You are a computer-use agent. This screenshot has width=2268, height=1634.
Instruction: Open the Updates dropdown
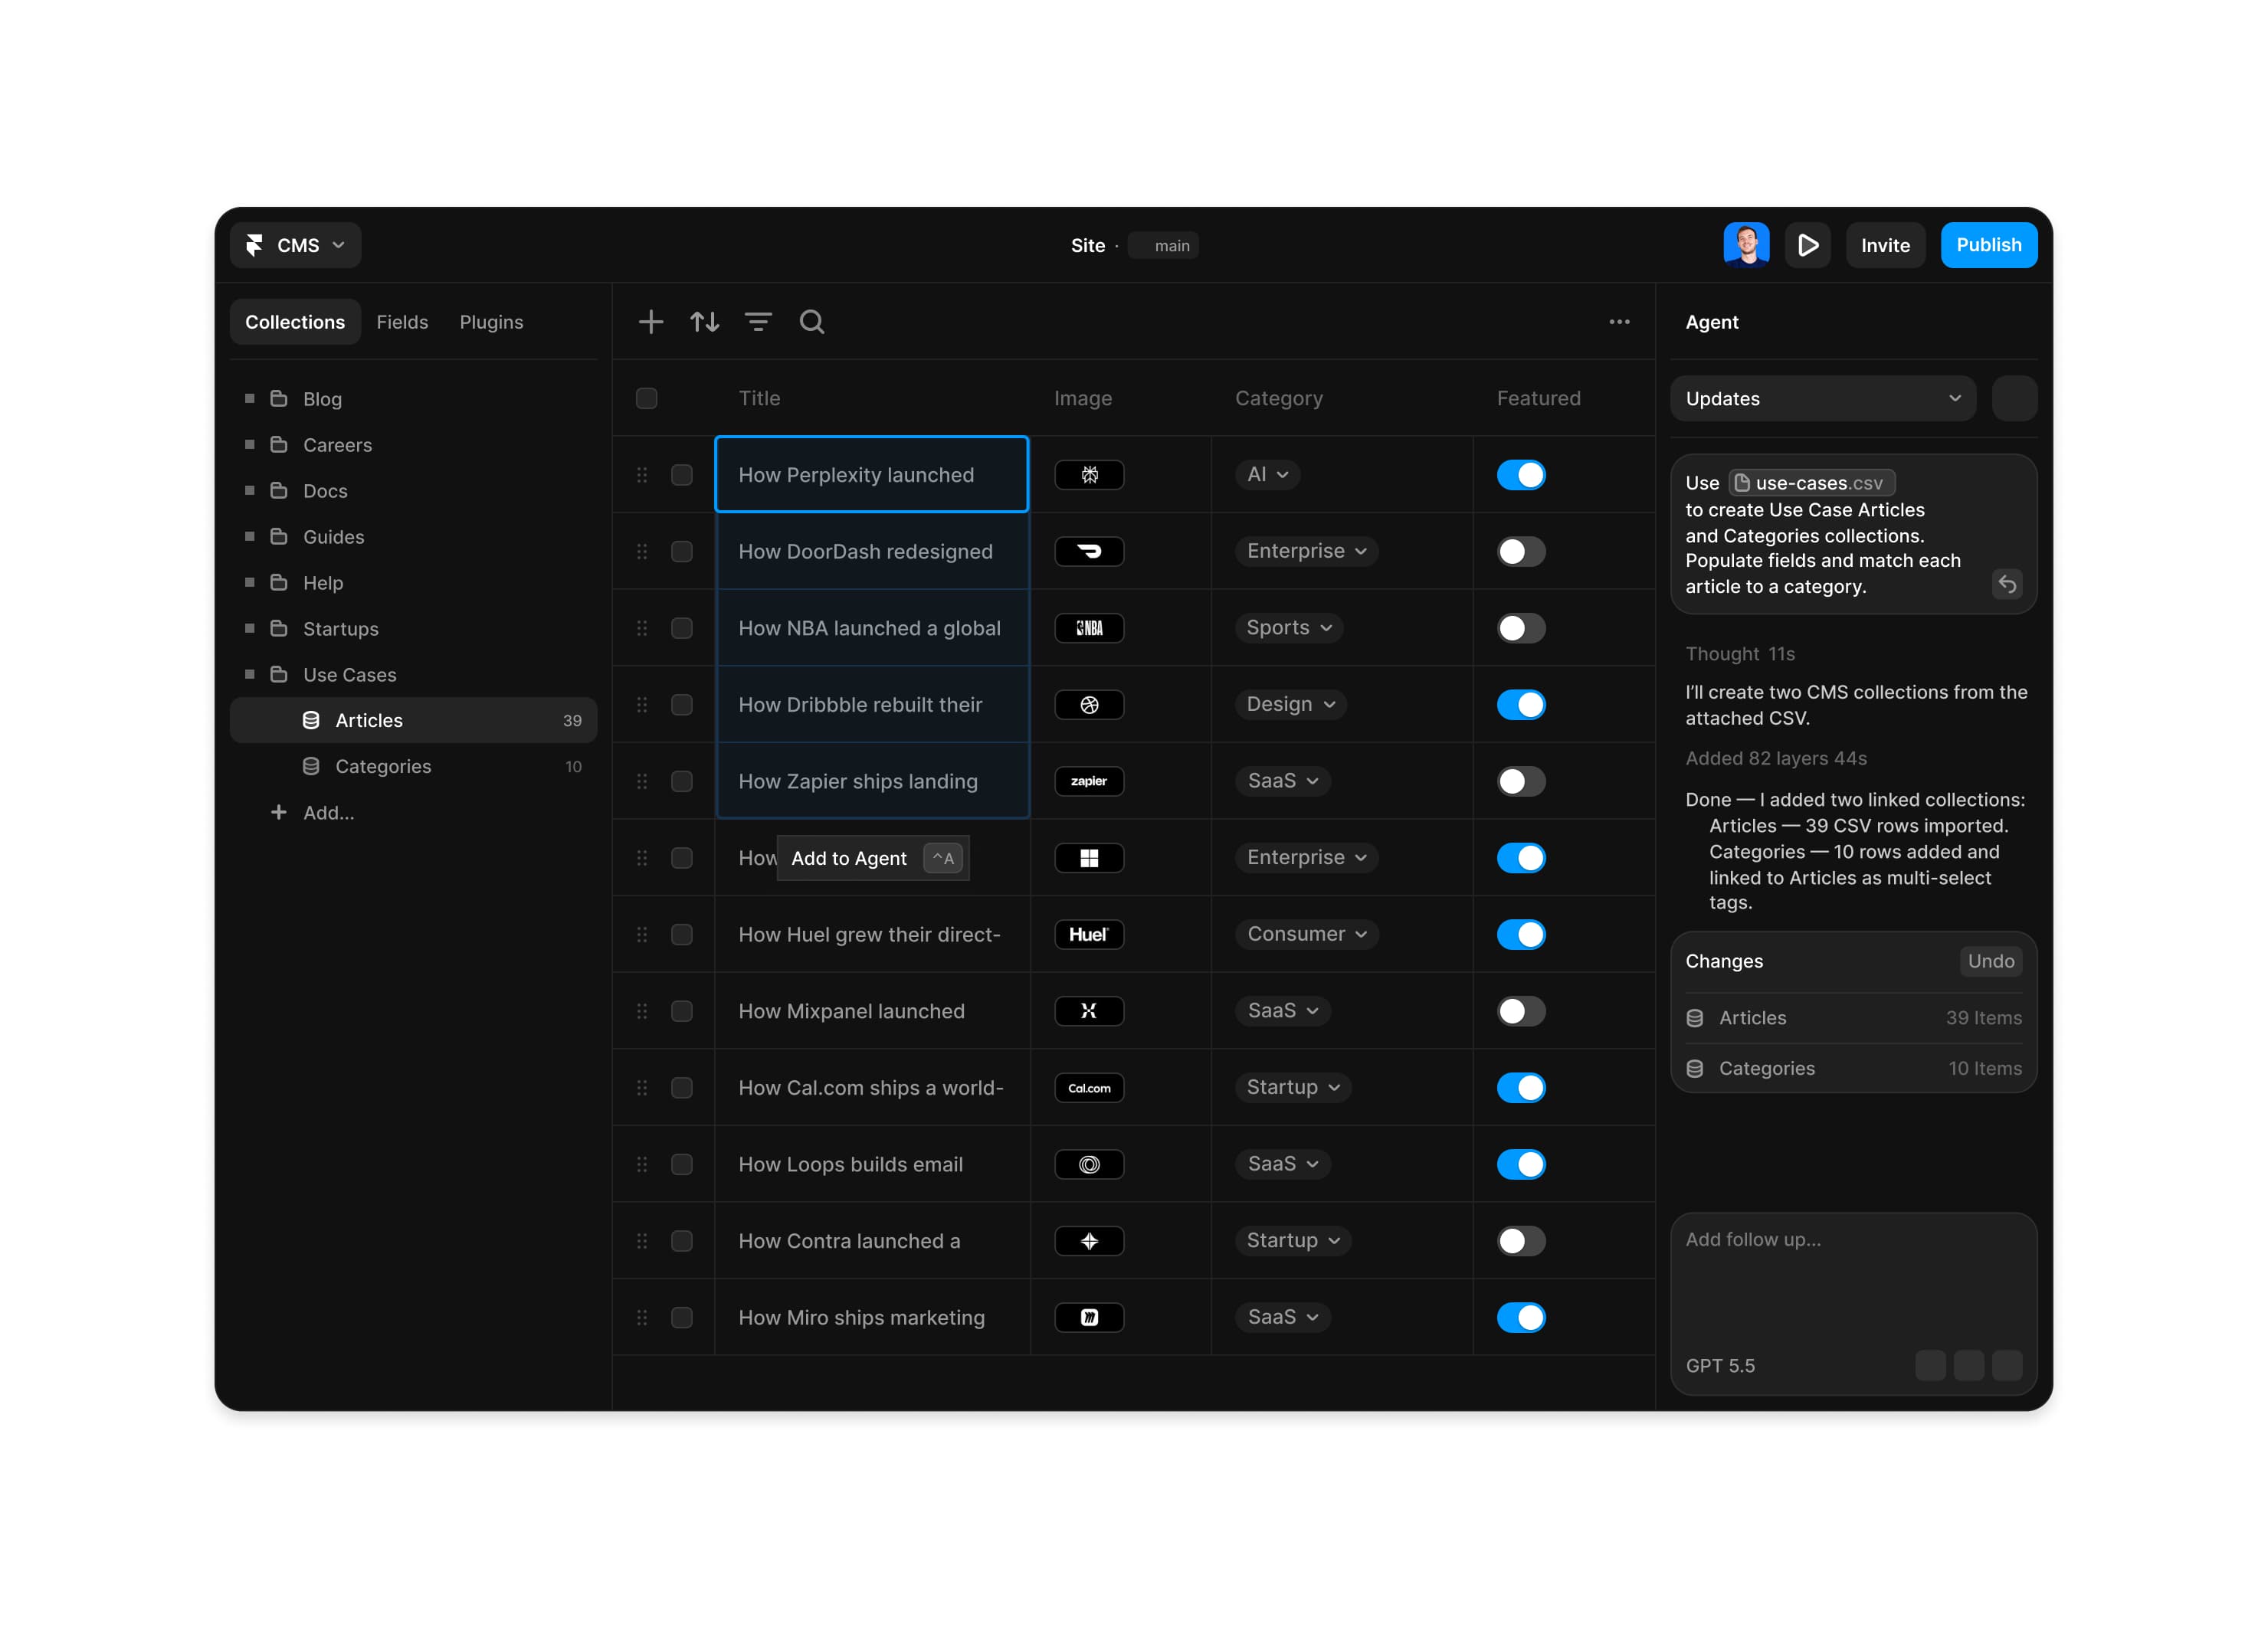point(1822,399)
